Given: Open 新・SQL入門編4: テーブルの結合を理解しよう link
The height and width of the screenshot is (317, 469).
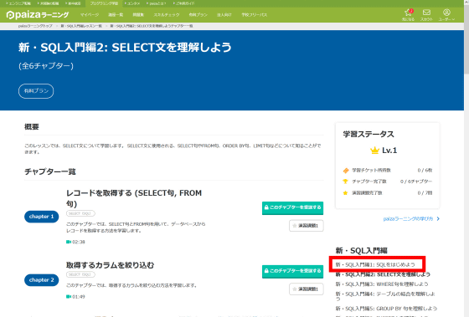Looking at the screenshot, I should point(385,296).
